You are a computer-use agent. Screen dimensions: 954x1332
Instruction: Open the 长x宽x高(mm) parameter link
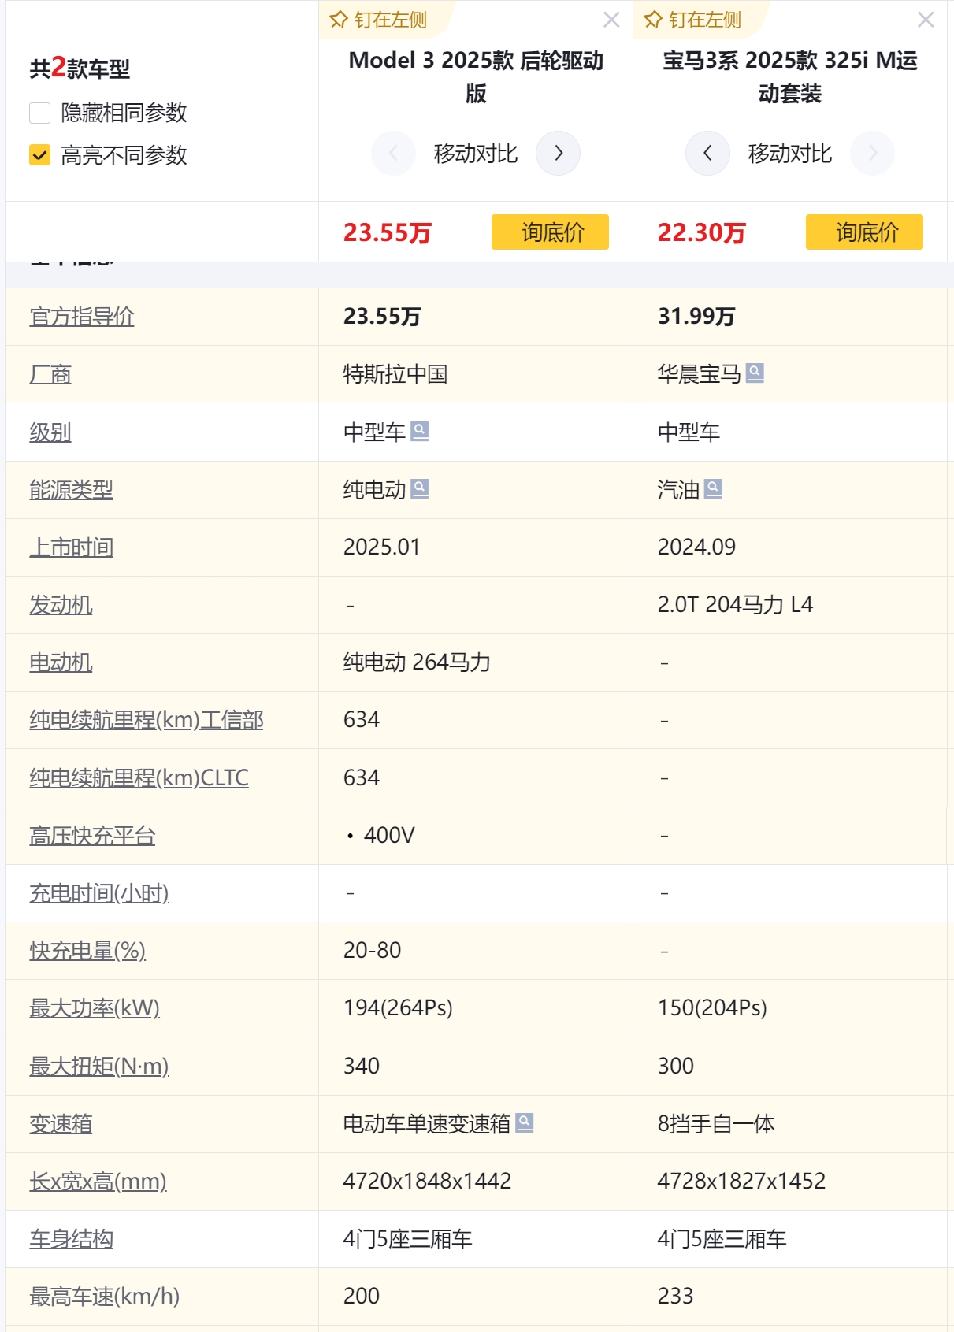[x=98, y=1182]
